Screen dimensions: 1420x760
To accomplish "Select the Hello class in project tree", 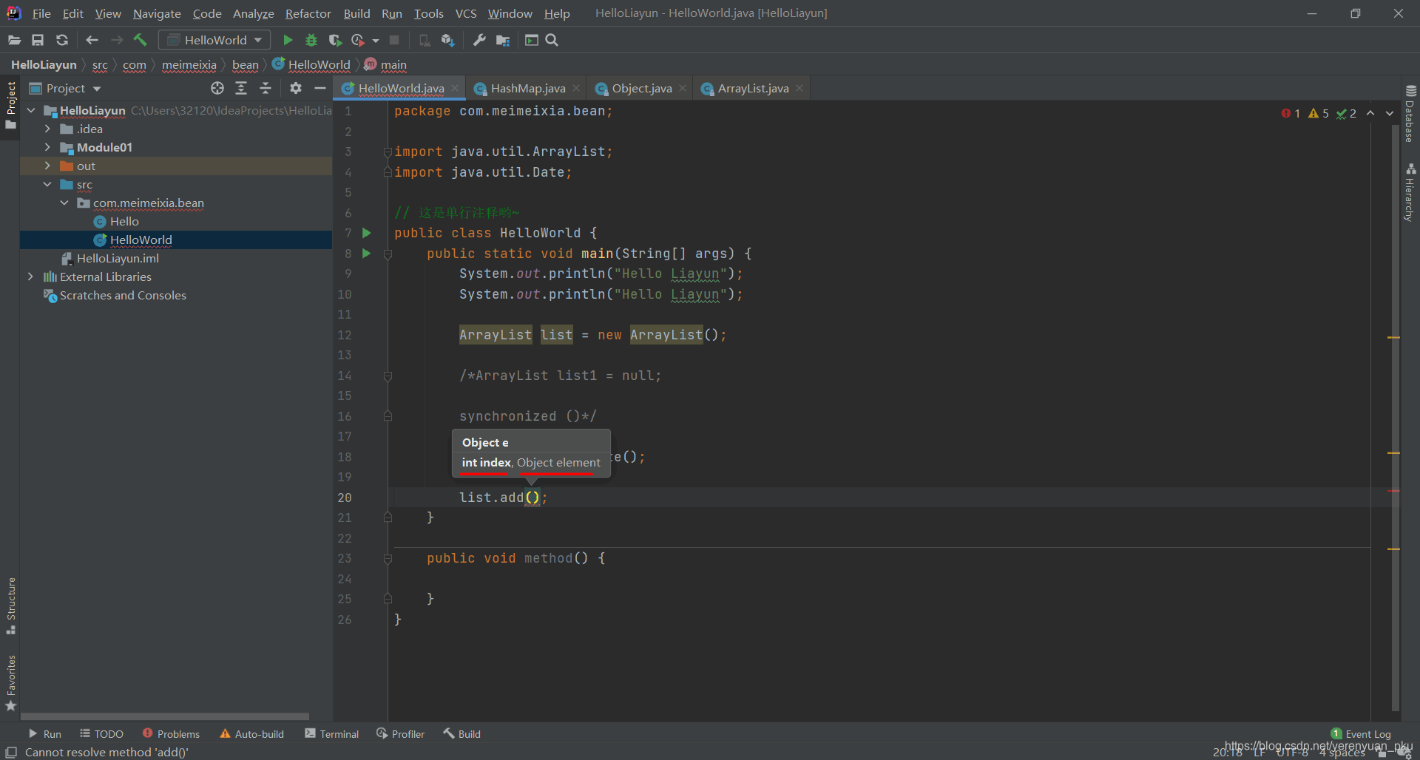I will tap(124, 221).
